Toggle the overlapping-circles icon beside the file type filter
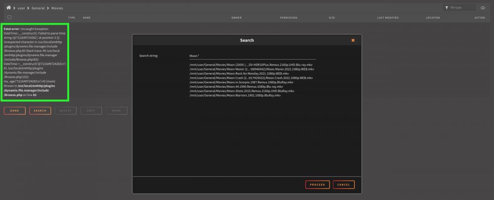Viewport: 494px width, 200px height. (483, 7)
